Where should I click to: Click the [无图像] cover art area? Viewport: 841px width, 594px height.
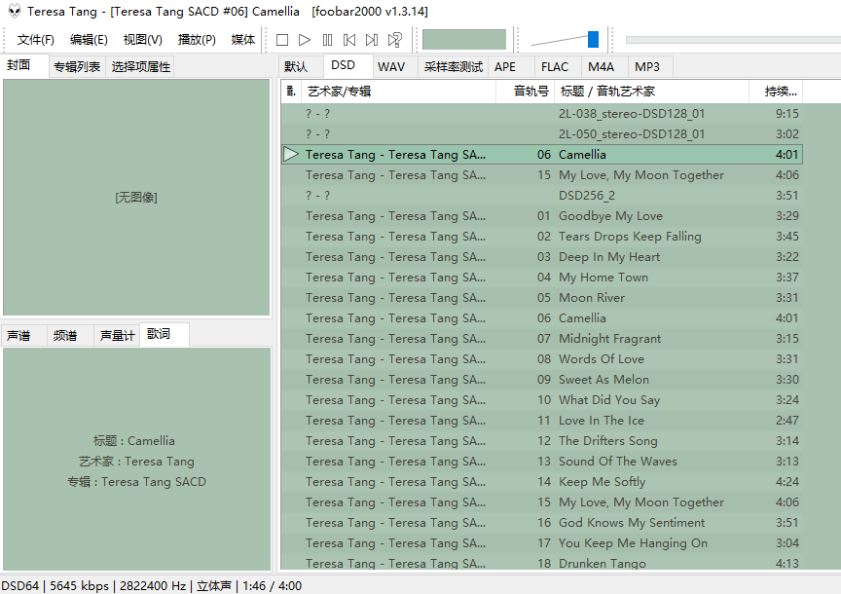coord(136,198)
